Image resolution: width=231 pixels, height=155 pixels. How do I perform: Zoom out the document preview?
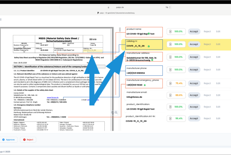pyautogui.click(x=112, y=113)
